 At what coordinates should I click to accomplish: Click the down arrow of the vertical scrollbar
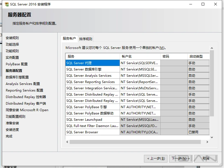click(x=212, y=137)
